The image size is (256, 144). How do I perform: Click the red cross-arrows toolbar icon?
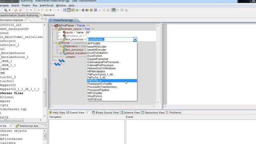83,10
